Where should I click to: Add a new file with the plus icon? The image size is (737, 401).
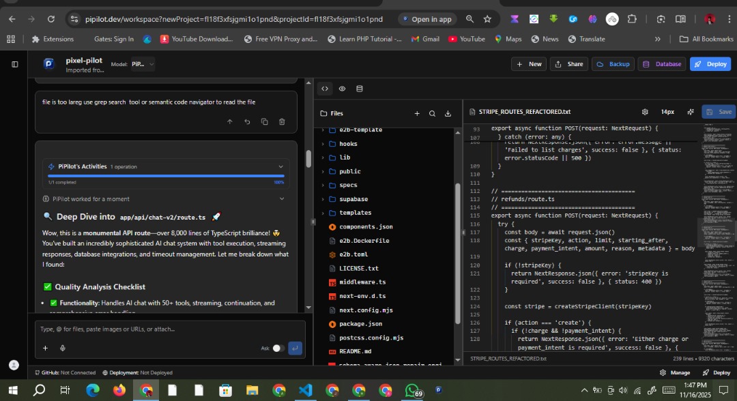click(x=416, y=113)
